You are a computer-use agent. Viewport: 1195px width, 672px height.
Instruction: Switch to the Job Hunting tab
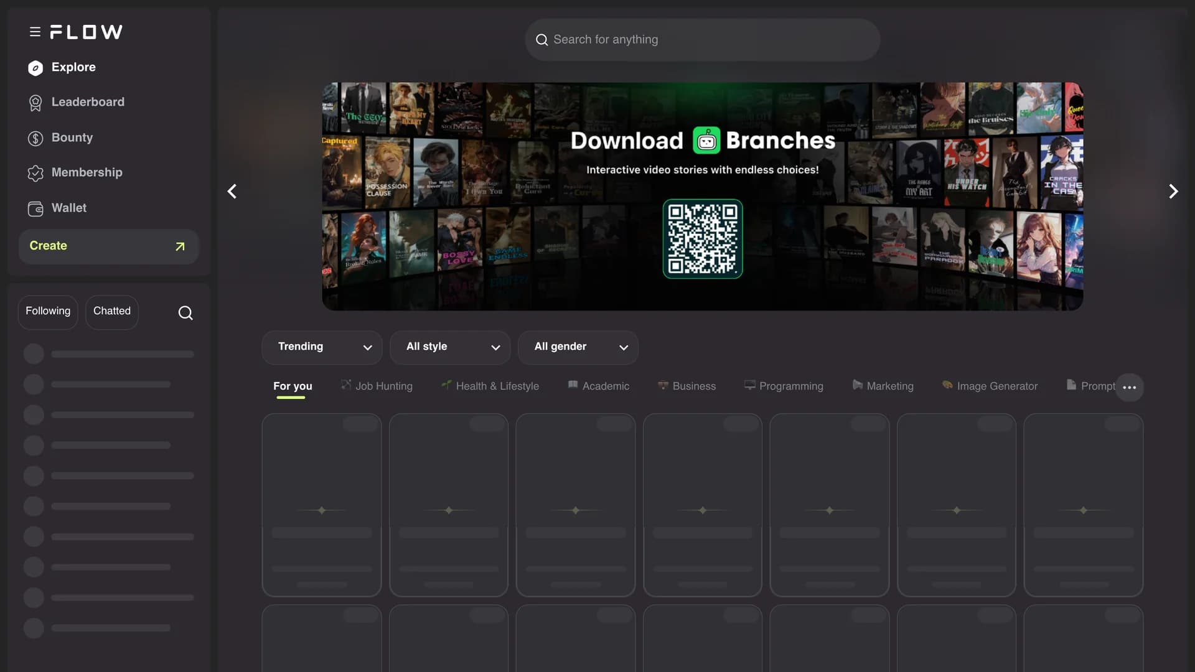pos(377,386)
